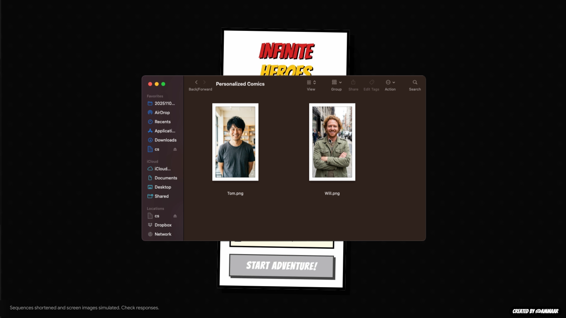Go to Downloads folder in sidebar
566x318 pixels.
(165, 140)
